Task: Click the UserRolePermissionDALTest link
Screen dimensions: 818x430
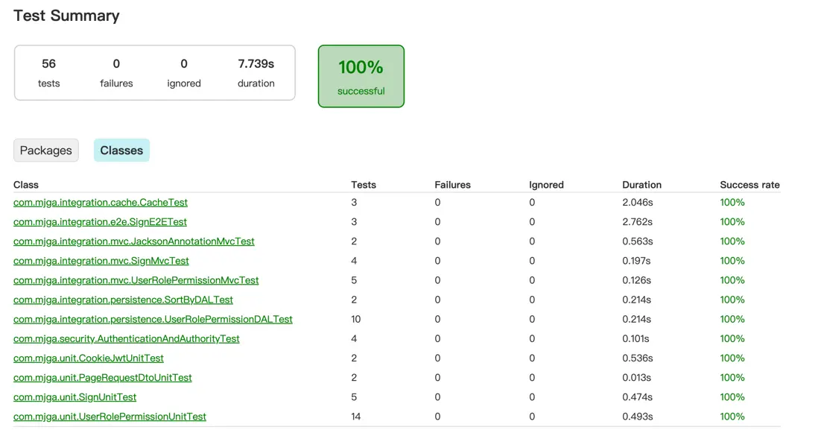Action: [x=153, y=319]
